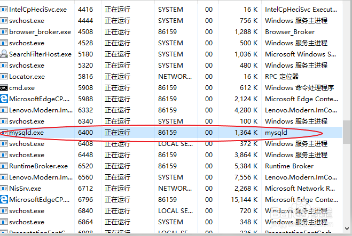Click the scrollbar down arrow
This screenshot has width=352, height=236.
tap(347, 229)
